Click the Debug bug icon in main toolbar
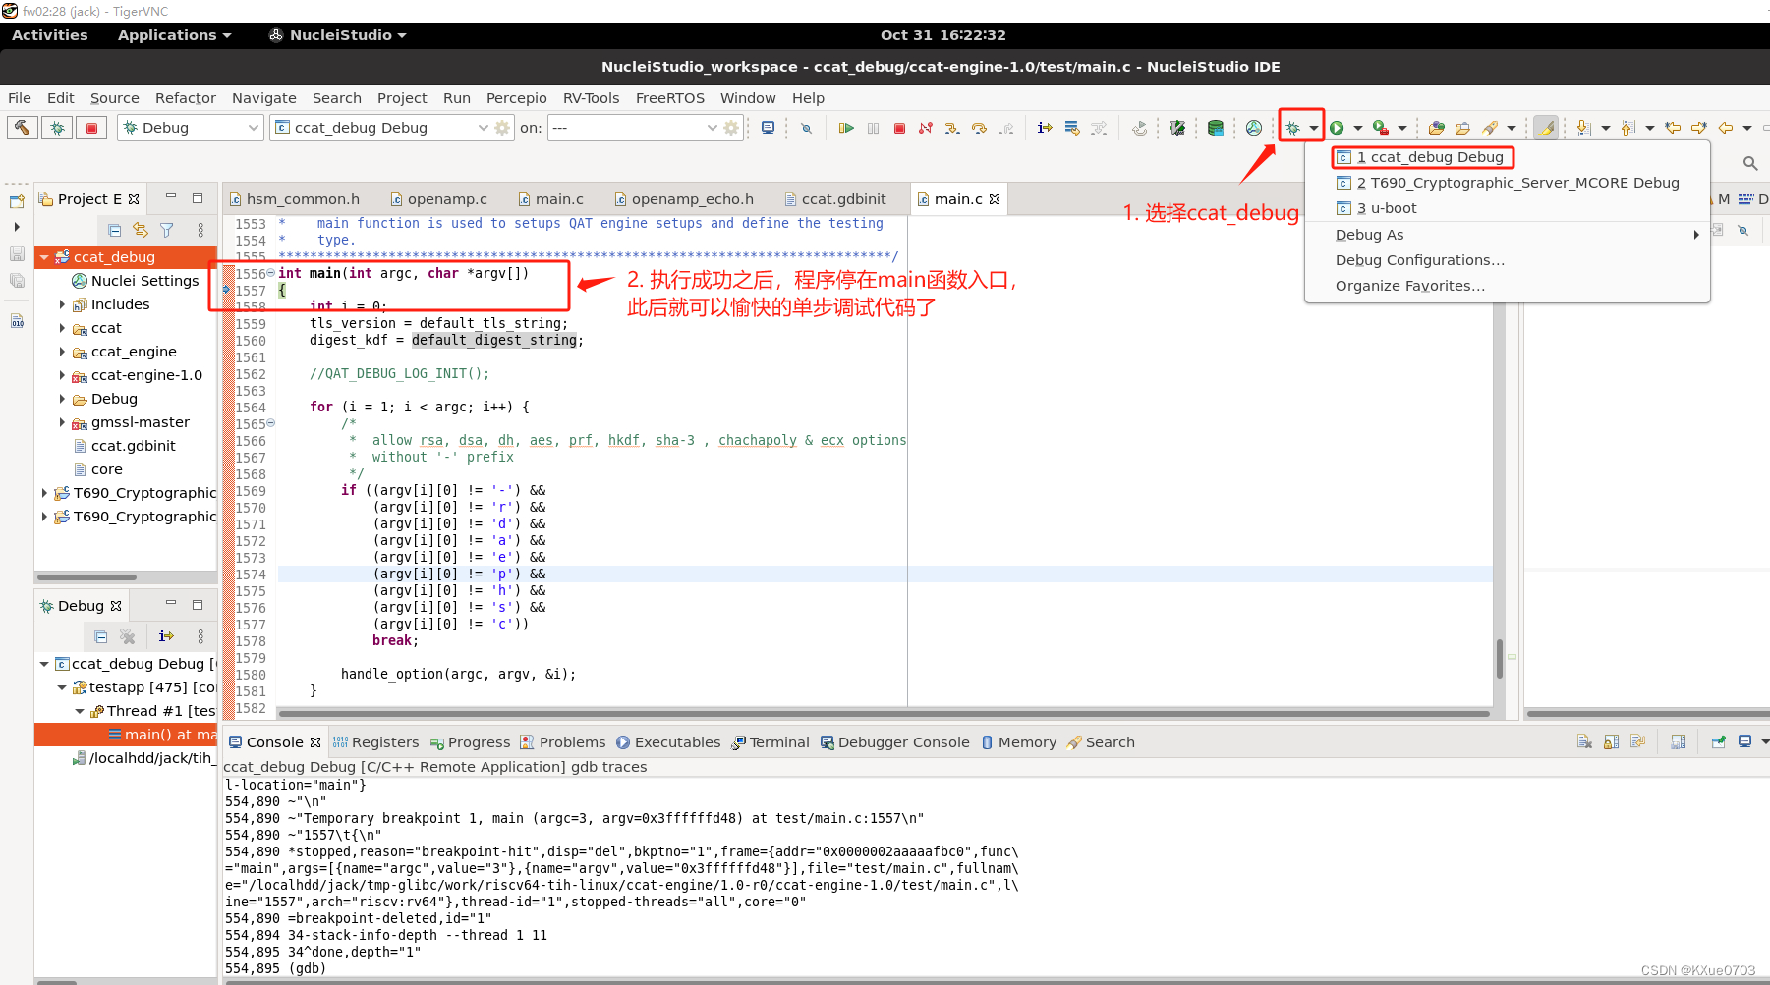Viewport: 1770px width, 985px height. coord(1293,128)
